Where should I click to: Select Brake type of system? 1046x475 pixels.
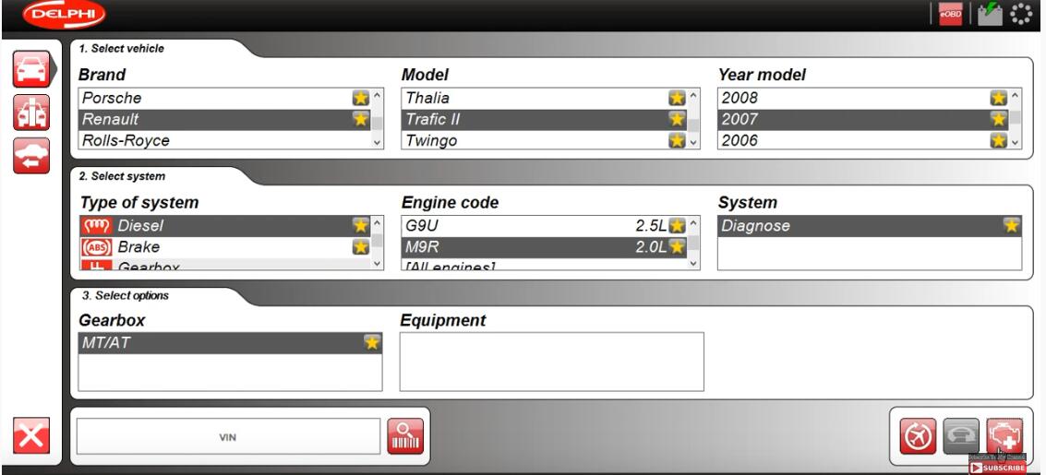pyautogui.click(x=224, y=247)
